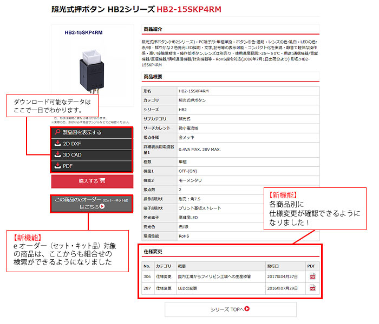Open the PDF icon for change No. 306

[x=312, y=276]
